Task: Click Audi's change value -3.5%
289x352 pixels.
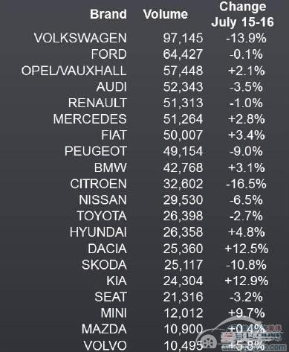Action: 246,87
